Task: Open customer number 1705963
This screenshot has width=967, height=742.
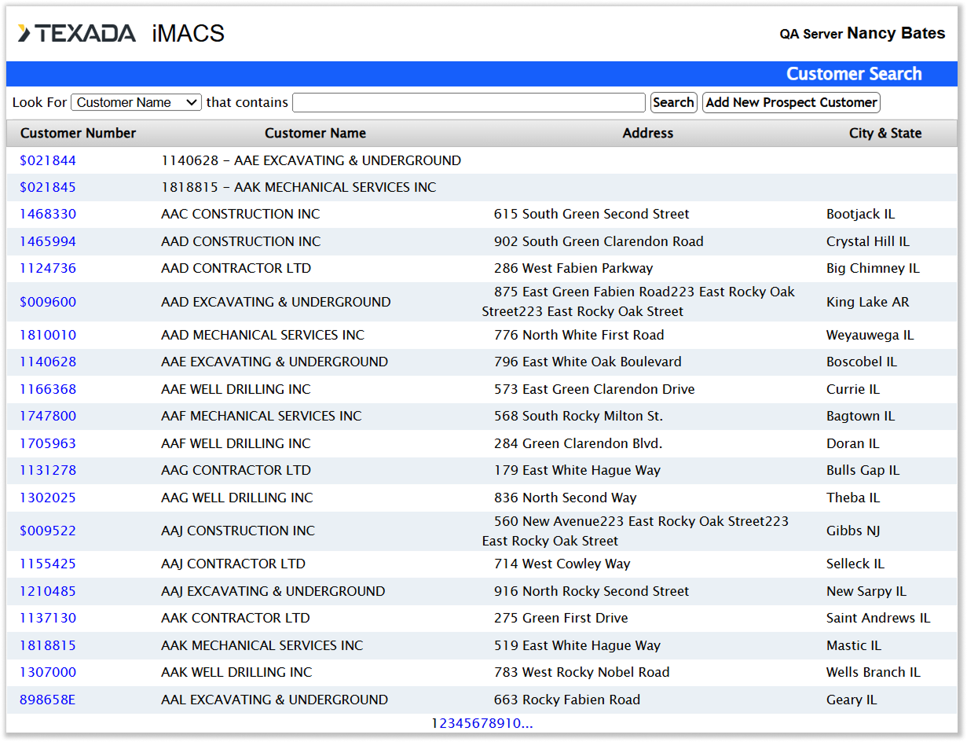Action: 48,443
